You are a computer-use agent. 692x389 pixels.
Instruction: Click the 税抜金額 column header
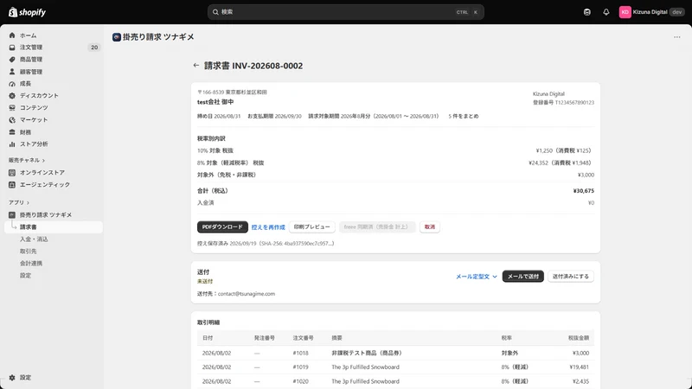pyautogui.click(x=578, y=338)
